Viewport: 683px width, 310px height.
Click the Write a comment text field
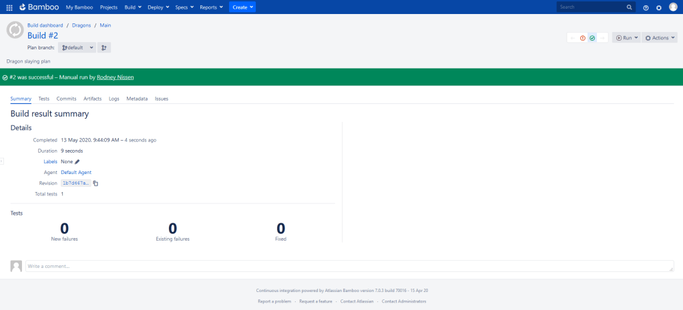tap(349, 266)
